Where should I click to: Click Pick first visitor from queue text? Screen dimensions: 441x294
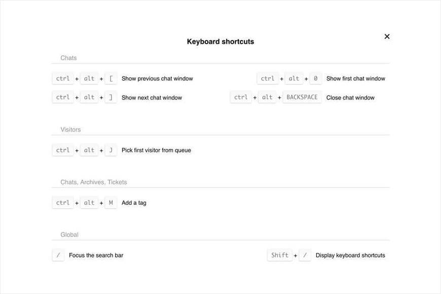(156, 150)
